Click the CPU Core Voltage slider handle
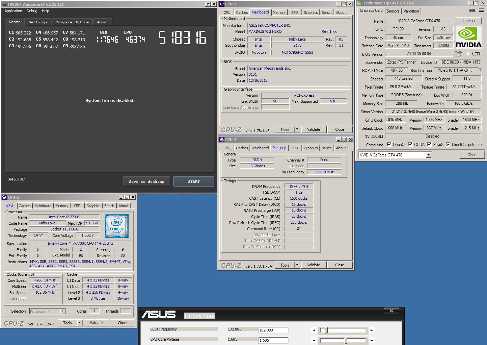The height and width of the screenshot is (345, 487). tap(346, 340)
